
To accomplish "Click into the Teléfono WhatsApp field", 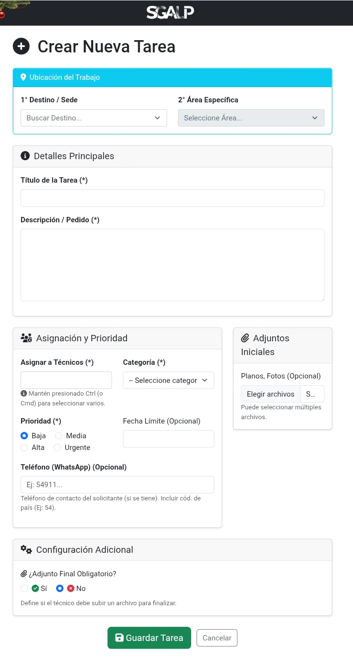I will coord(117,485).
